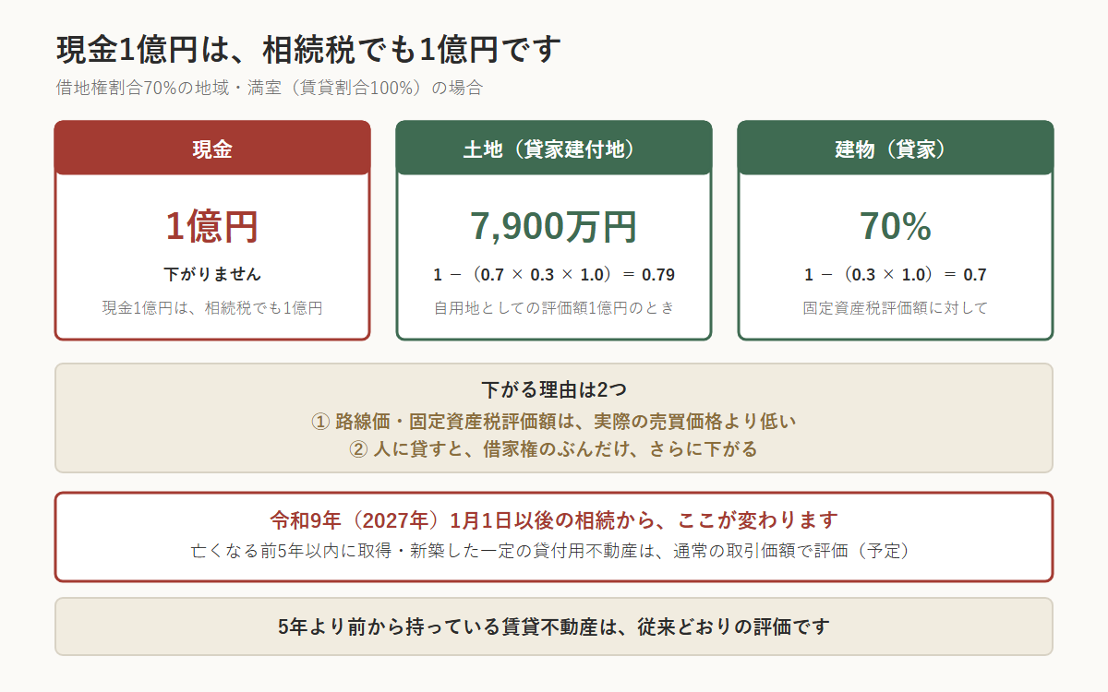The width and height of the screenshot is (1108, 692).
Task: Click the '下がりません' label
Action: point(212,274)
